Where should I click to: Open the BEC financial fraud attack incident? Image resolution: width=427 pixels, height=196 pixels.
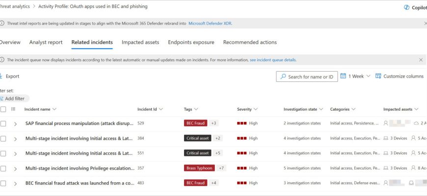point(80,183)
